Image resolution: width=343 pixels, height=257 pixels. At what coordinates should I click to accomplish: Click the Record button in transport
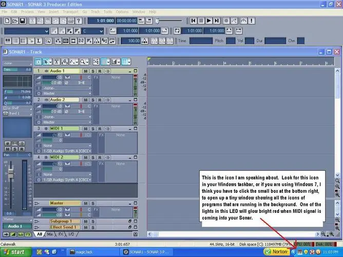pos(226,21)
